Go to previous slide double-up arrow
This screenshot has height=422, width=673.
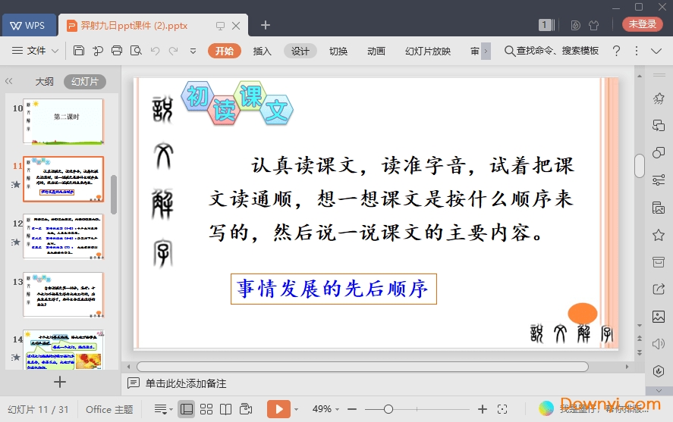pyautogui.click(x=640, y=339)
